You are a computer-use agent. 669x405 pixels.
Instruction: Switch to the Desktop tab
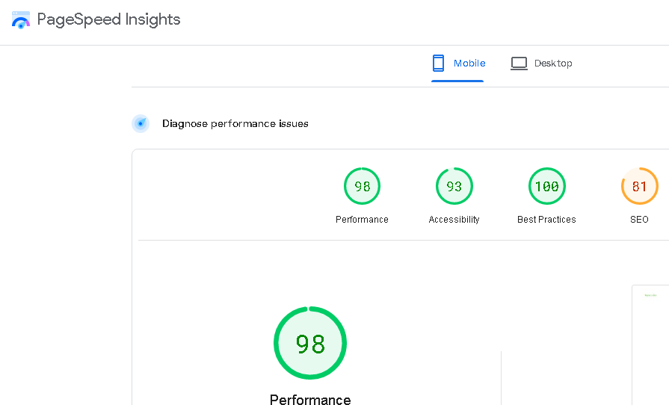pos(542,64)
